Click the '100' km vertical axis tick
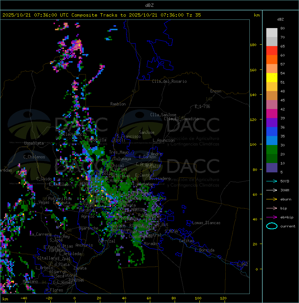Screen dimensions: 299x303 [253, 145]
